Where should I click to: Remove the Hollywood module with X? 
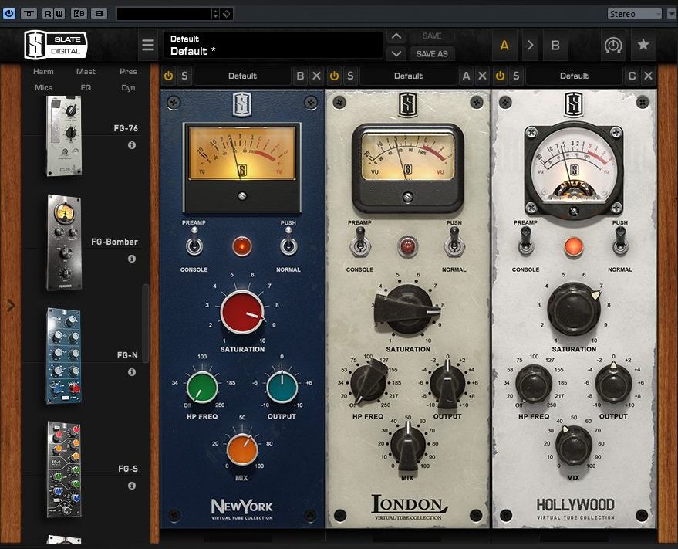coord(648,76)
